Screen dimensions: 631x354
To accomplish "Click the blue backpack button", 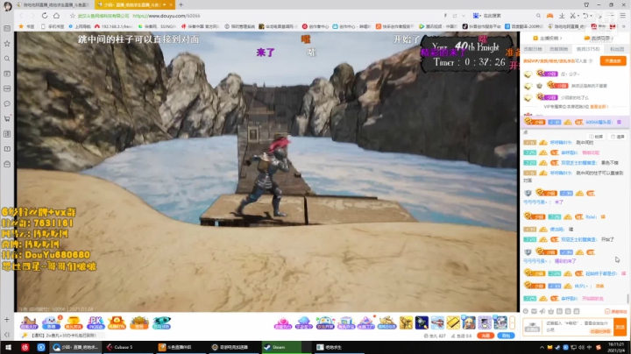I will [506, 336].
